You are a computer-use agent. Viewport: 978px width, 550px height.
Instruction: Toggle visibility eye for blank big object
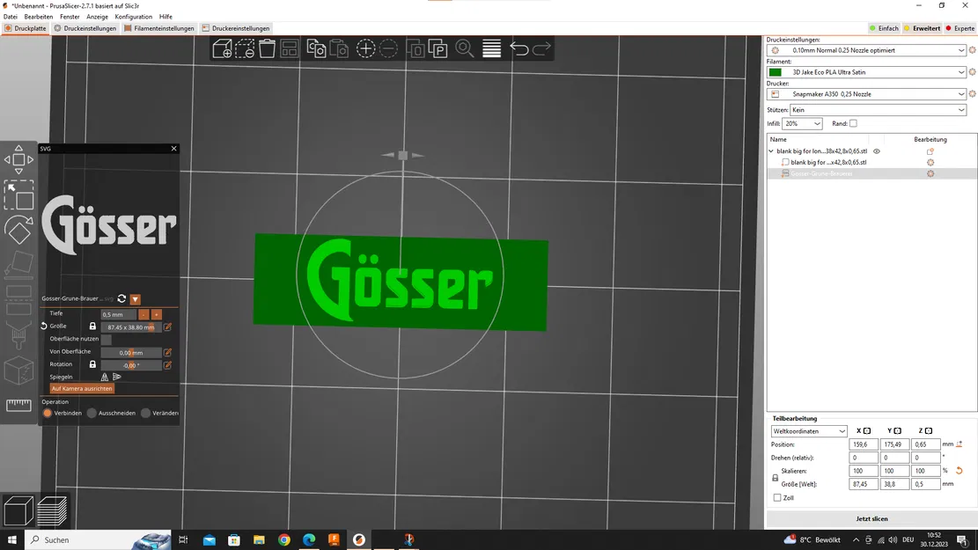(877, 150)
